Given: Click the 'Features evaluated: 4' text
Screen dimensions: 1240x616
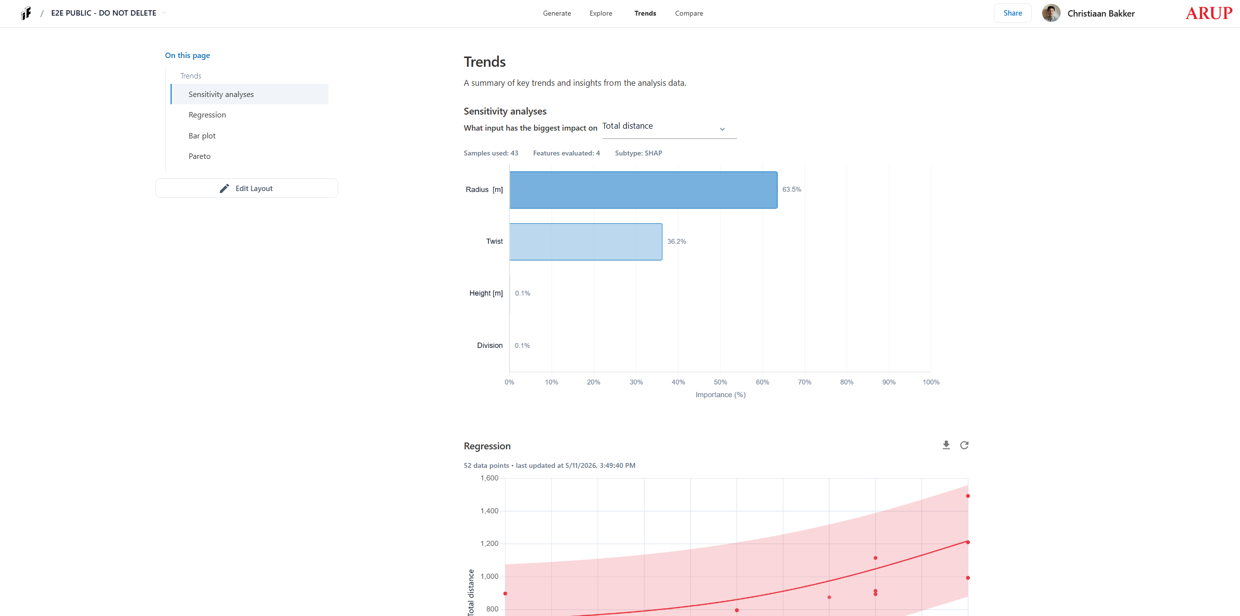Looking at the screenshot, I should (566, 153).
